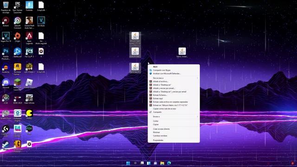The width and height of the screenshot is (297, 167).
Task: Open the Papelera de reciclaje desktop icon
Action: [x=6, y=7]
